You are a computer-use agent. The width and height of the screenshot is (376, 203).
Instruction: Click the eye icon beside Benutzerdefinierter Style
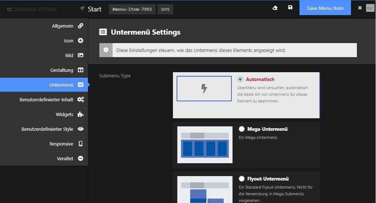pyautogui.click(x=81, y=129)
